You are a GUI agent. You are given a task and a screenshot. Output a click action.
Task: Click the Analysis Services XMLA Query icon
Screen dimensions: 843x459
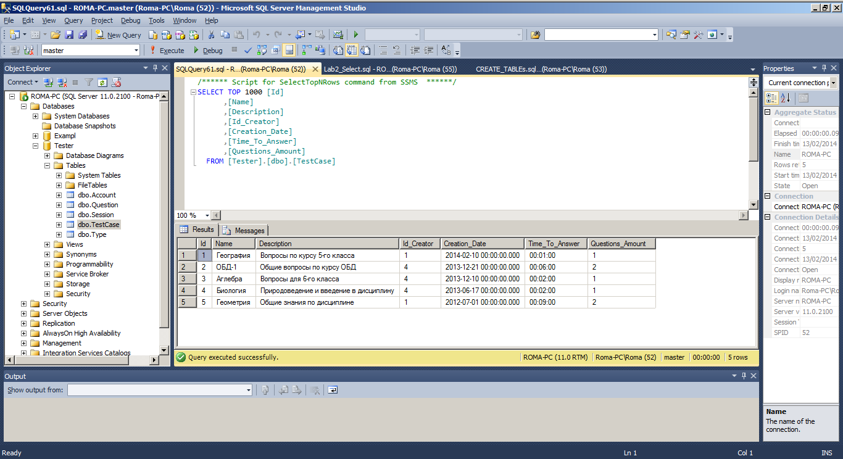tap(193, 35)
